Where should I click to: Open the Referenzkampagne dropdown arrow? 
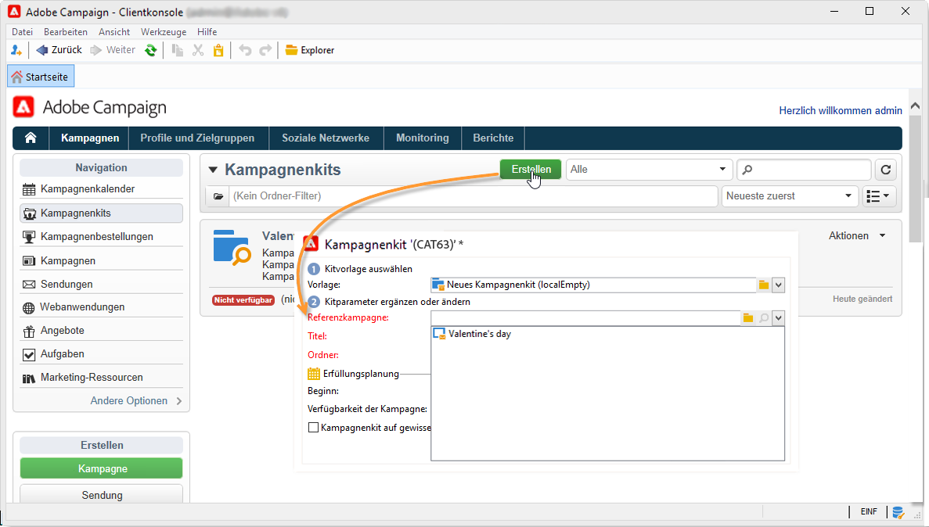(x=779, y=318)
